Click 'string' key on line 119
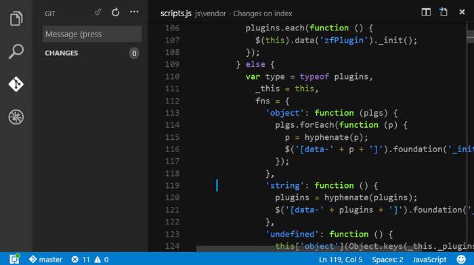The height and width of the screenshot is (265, 474). tap(285, 186)
